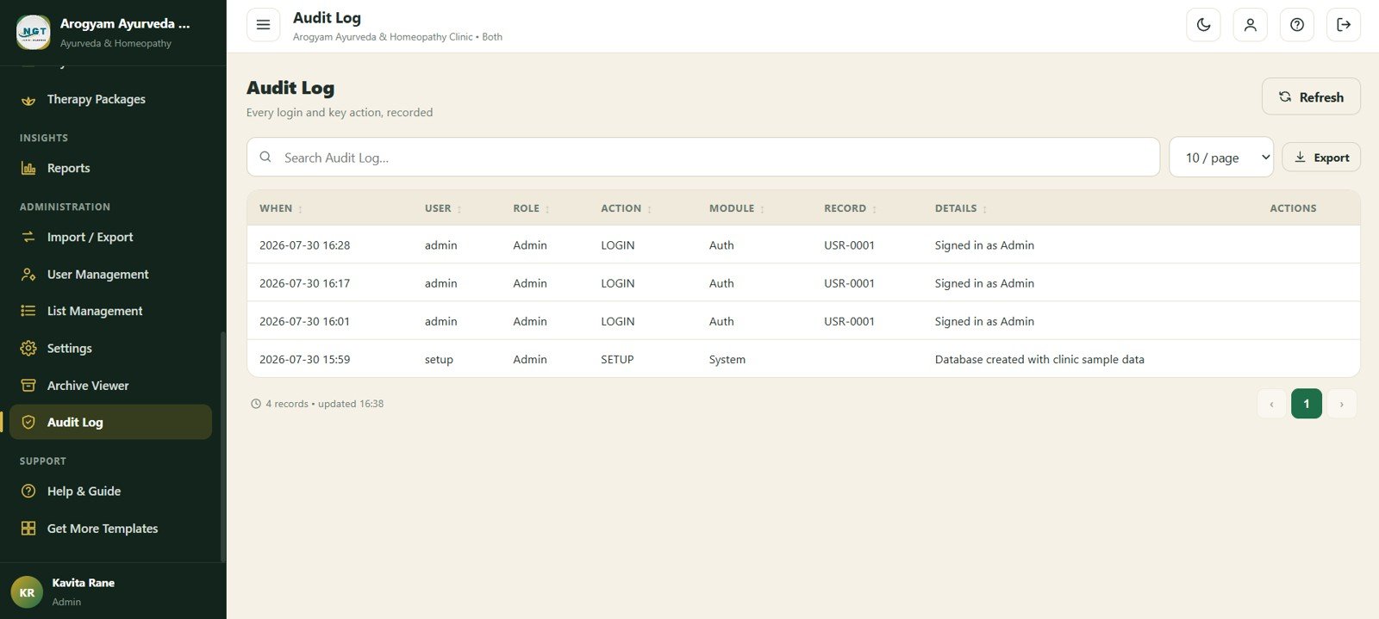The width and height of the screenshot is (1379, 619).
Task: Click the SETUP action cell
Action: click(617, 359)
